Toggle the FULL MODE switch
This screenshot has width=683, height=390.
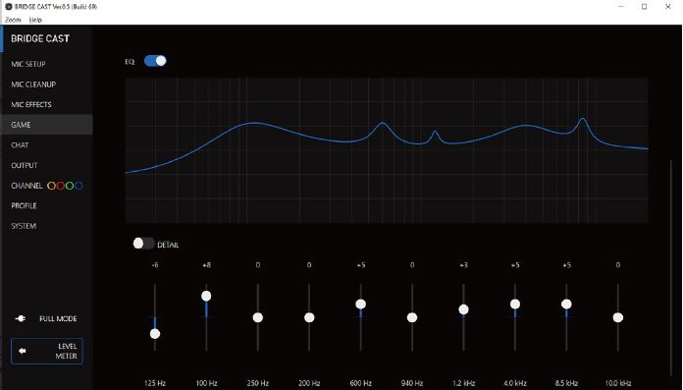[x=21, y=319]
